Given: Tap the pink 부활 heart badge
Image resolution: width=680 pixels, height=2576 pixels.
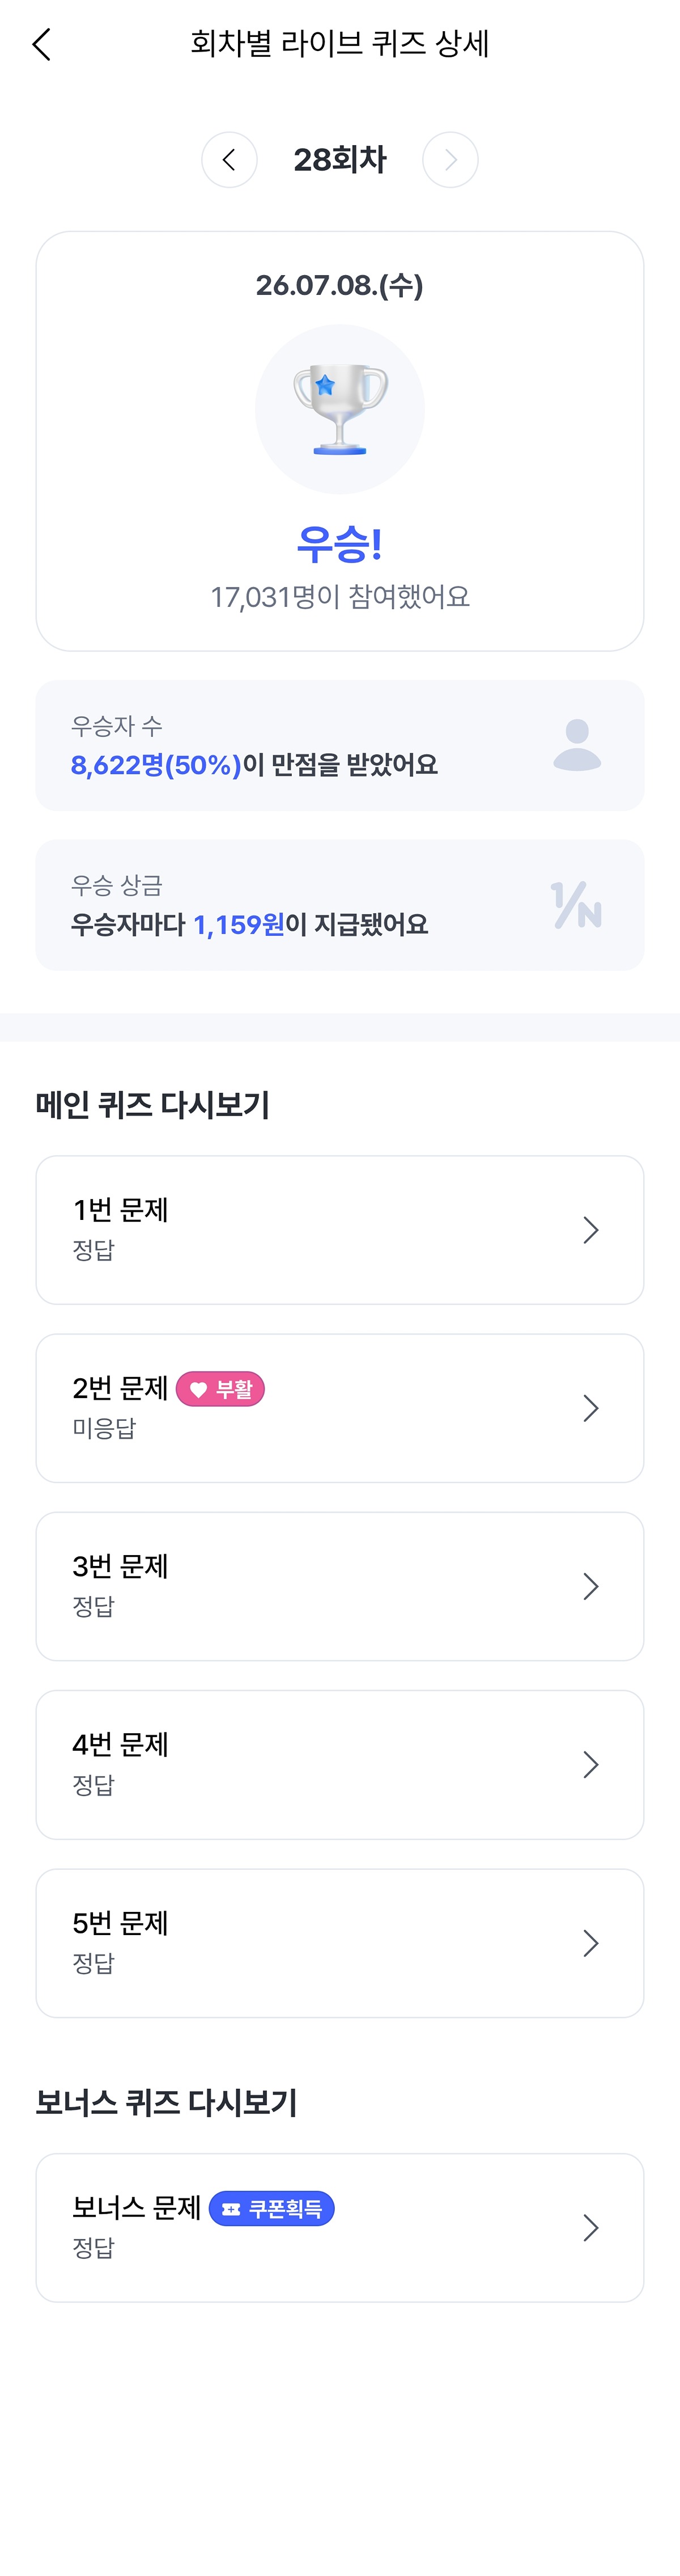Looking at the screenshot, I should pyautogui.click(x=220, y=1389).
